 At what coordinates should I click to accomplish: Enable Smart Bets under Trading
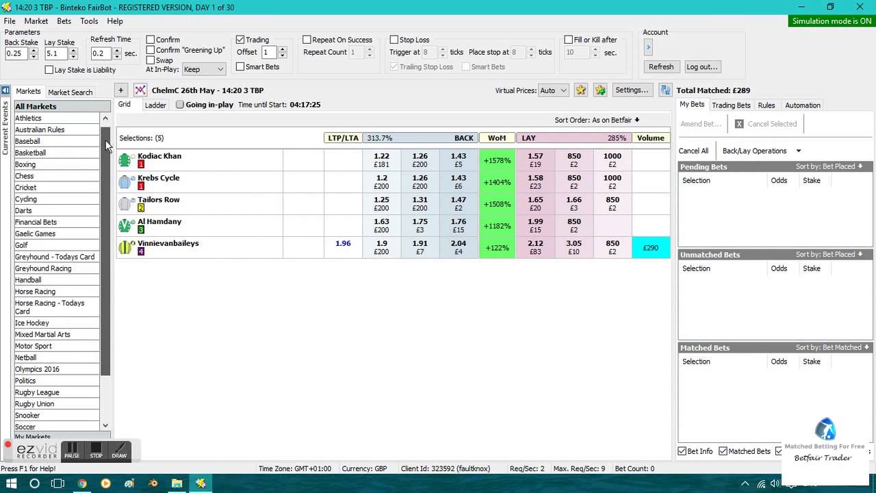(x=240, y=67)
